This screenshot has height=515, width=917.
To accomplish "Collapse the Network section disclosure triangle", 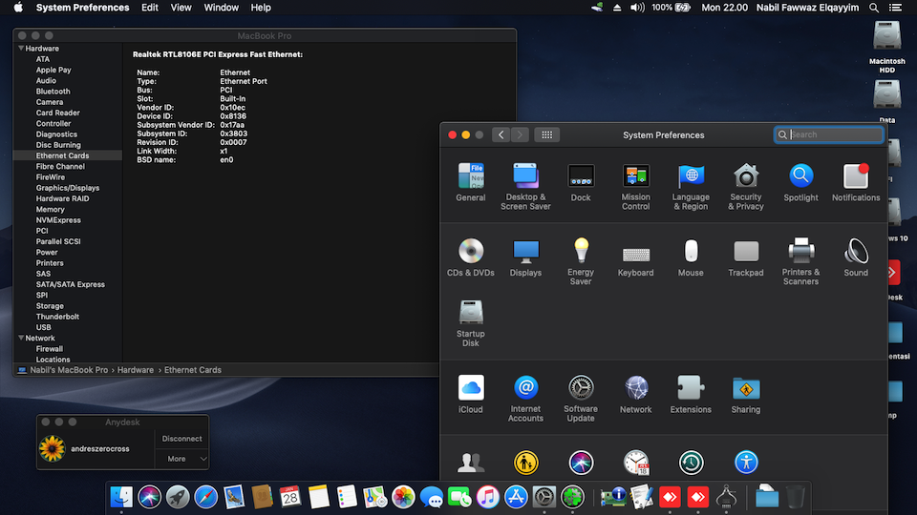I will click(x=20, y=339).
